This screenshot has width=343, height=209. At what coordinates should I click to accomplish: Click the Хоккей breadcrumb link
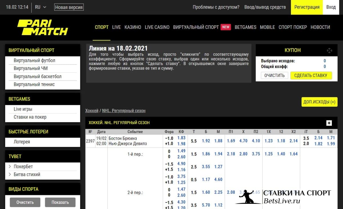[92, 111]
